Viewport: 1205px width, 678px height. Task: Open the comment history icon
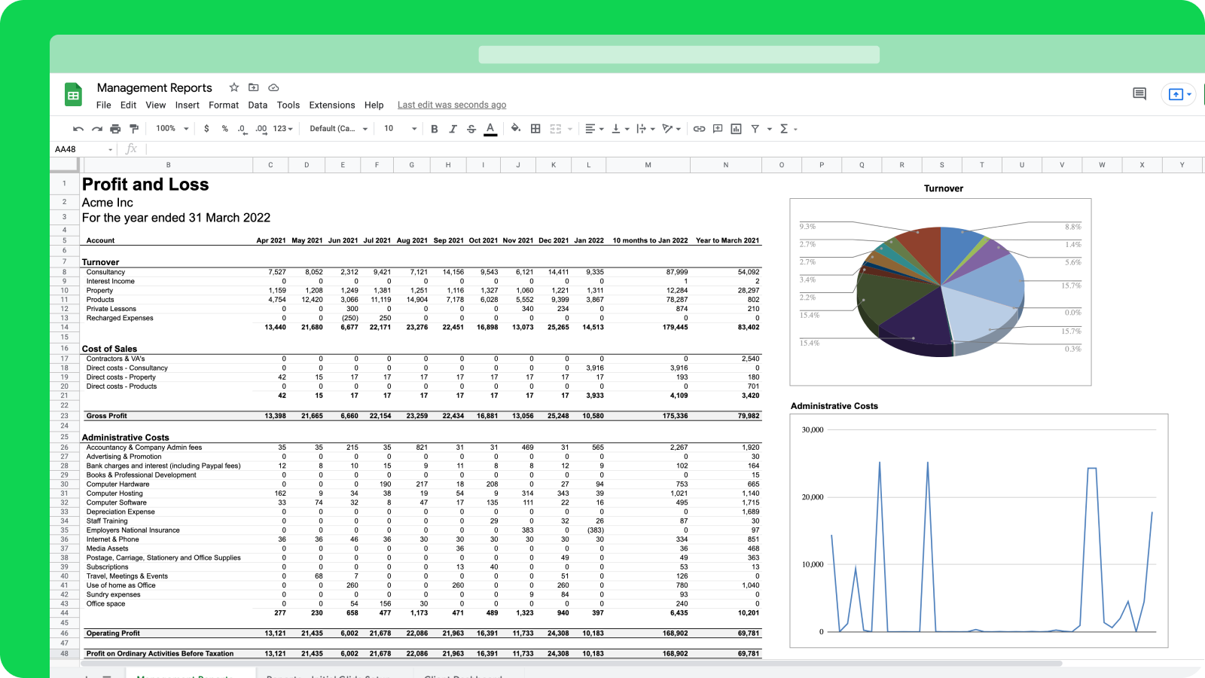[x=1139, y=94]
